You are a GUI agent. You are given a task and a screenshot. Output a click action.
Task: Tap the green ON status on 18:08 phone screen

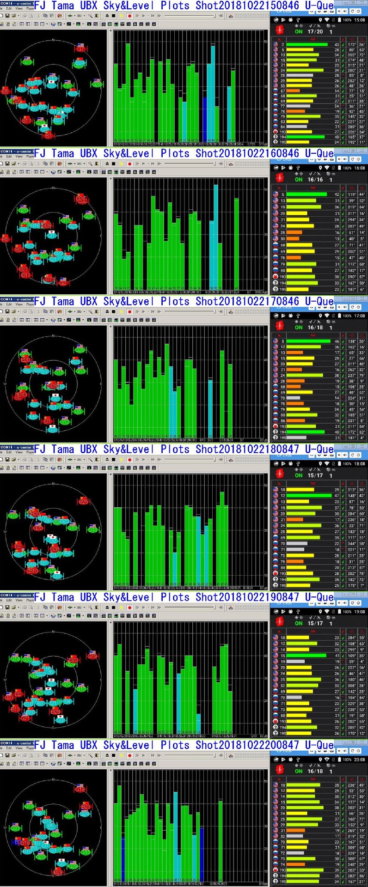point(299,475)
